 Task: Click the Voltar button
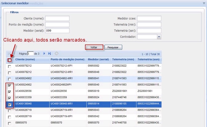[x=94, y=47]
